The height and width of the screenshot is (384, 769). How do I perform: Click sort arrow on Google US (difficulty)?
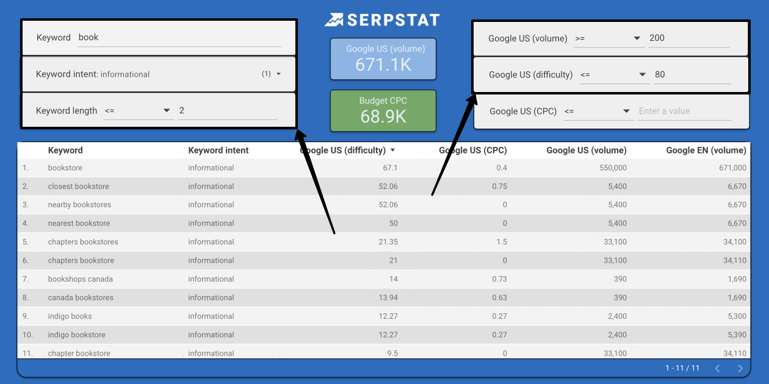(392, 151)
